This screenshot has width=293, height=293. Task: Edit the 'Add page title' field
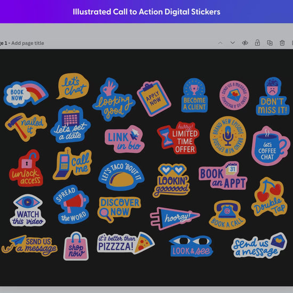28,43
